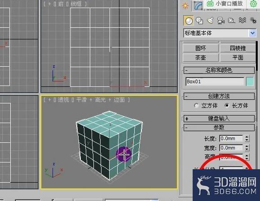Click the 小窗口播放 button
The height and width of the screenshot is (201, 260).
[225, 4]
